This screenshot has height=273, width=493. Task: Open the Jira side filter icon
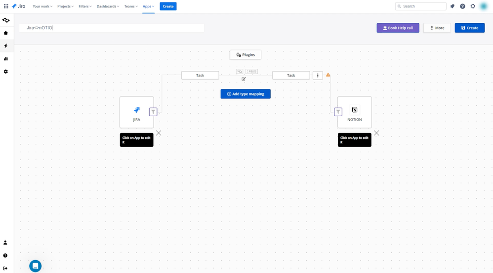[x=153, y=112]
